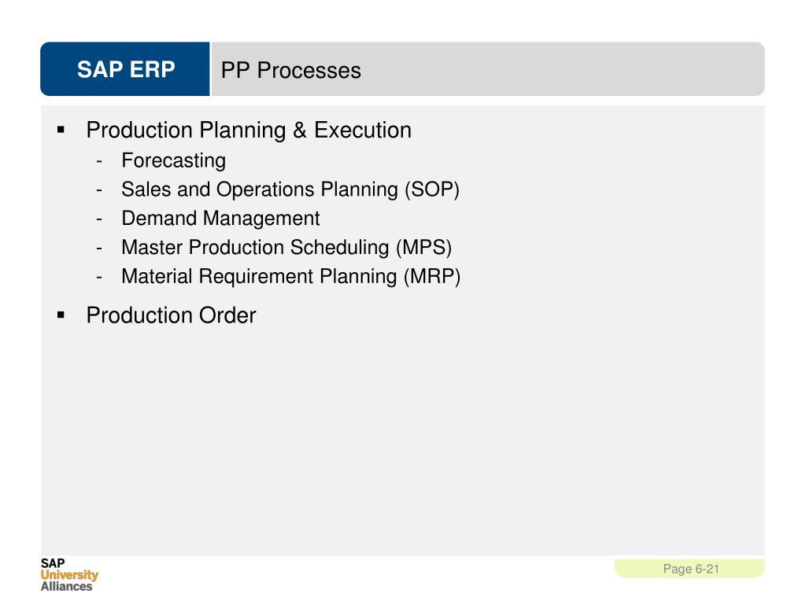The image size is (806, 604).
Task: Click Master Production Scheduling (MPS) line
Action: coord(287,248)
